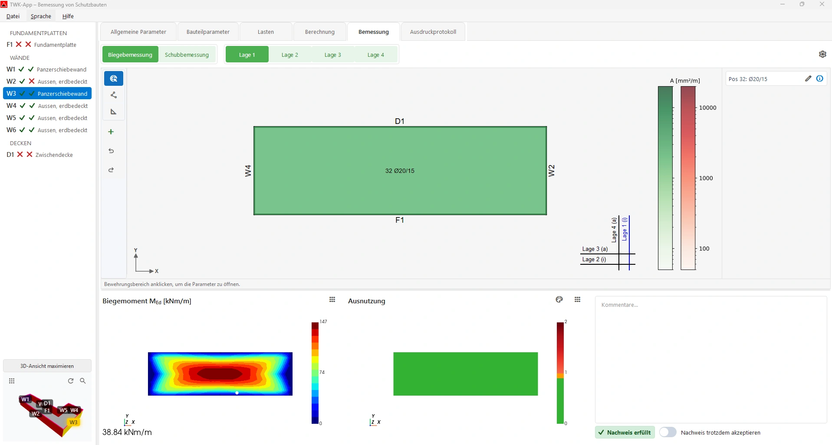Viewport: 832px width, 445px height.
Task: Click the green Ausnutzung plot
Action: pyautogui.click(x=466, y=374)
